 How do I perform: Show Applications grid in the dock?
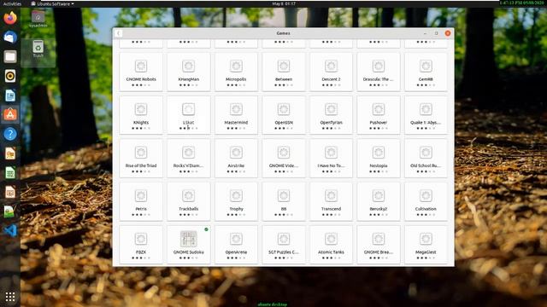pos(10,297)
